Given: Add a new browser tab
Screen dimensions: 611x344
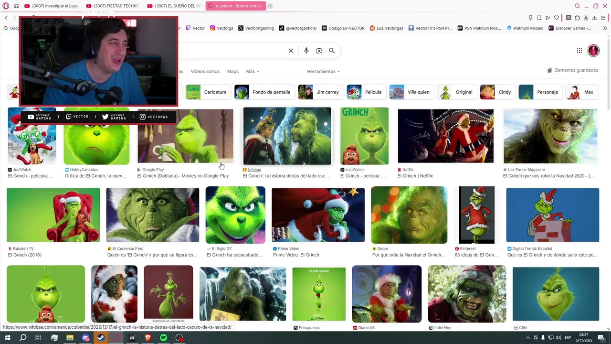Looking at the screenshot, I should coord(270,6).
